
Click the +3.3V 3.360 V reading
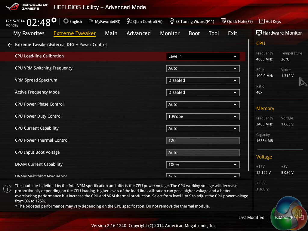click(262, 189)
